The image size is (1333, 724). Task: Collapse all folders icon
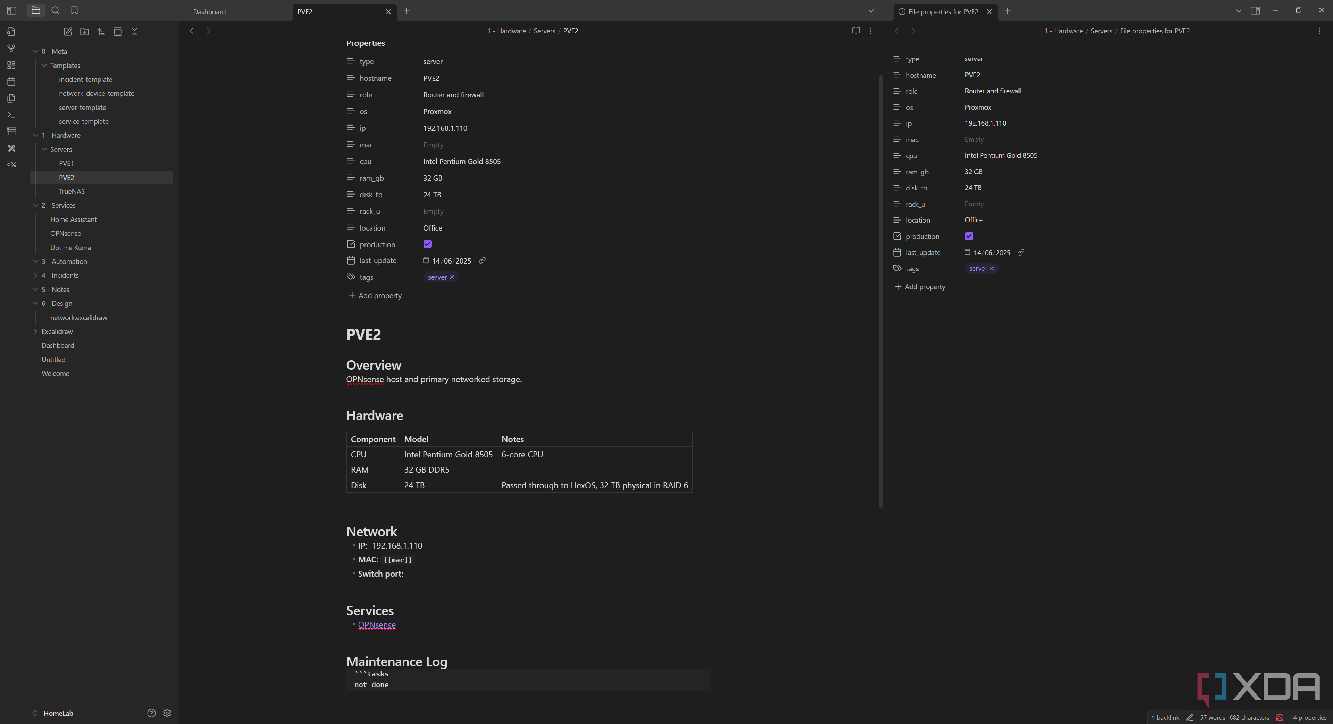[x=135, y=32]
